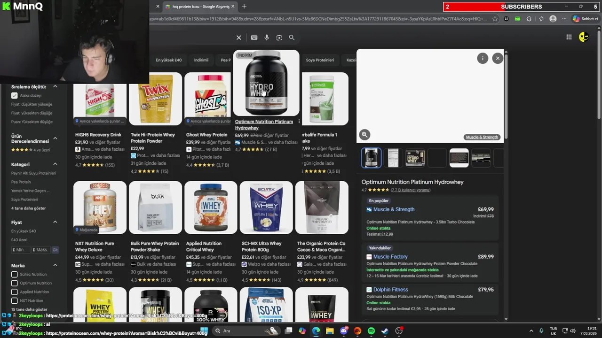
Task: Click the magnifier search icon in search bar
Action: [x=292, y=38]
